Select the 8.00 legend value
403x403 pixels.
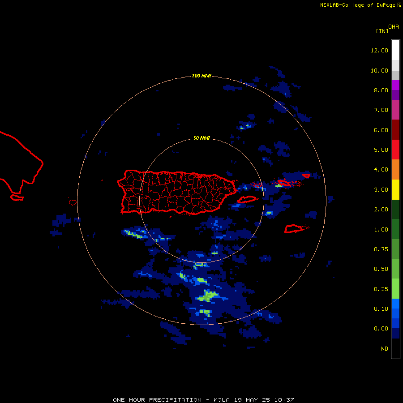381,90
